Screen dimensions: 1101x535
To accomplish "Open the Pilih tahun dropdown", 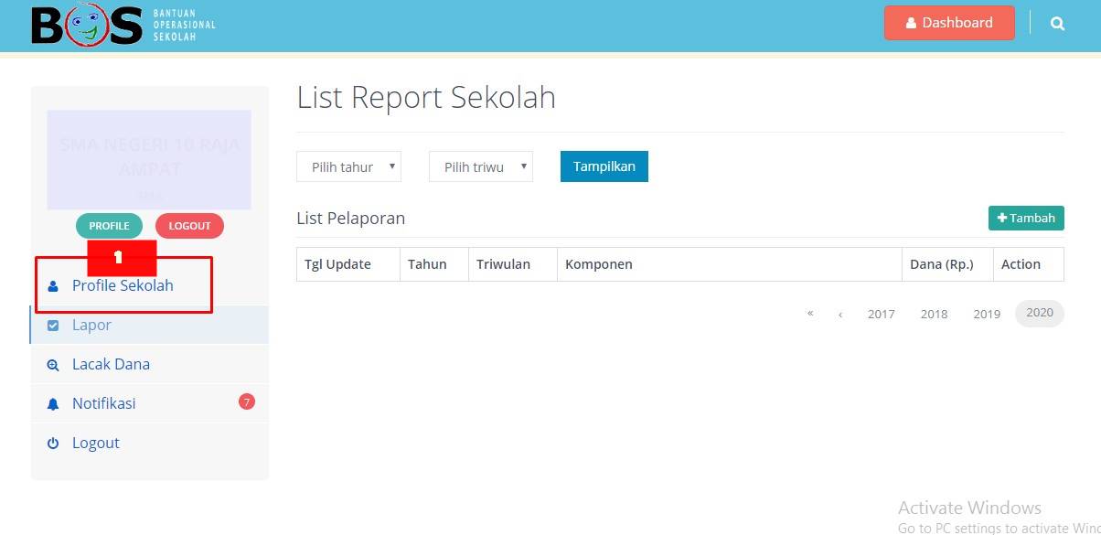I will [348, 167].
